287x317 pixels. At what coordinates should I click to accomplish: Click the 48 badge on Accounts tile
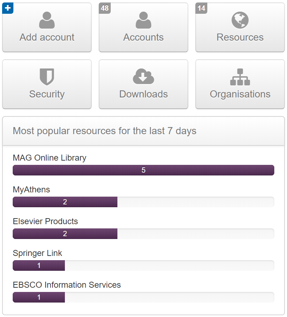[x=104, y=8]
